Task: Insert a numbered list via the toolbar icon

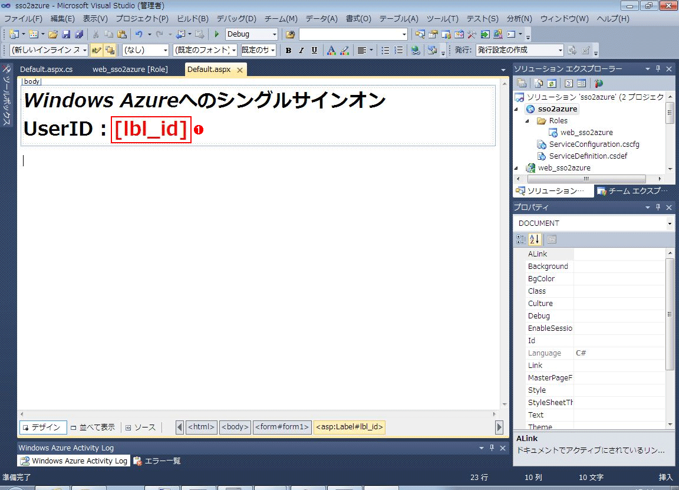Action: click(398, 50)
